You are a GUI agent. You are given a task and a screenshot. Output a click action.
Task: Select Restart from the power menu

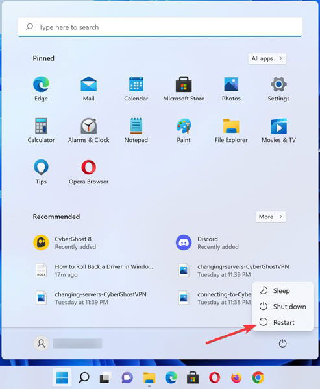pyautogui.click(x=283, y=322)
